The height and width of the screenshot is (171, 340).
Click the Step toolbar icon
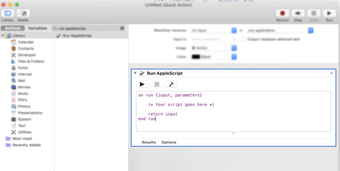point(298,13)
